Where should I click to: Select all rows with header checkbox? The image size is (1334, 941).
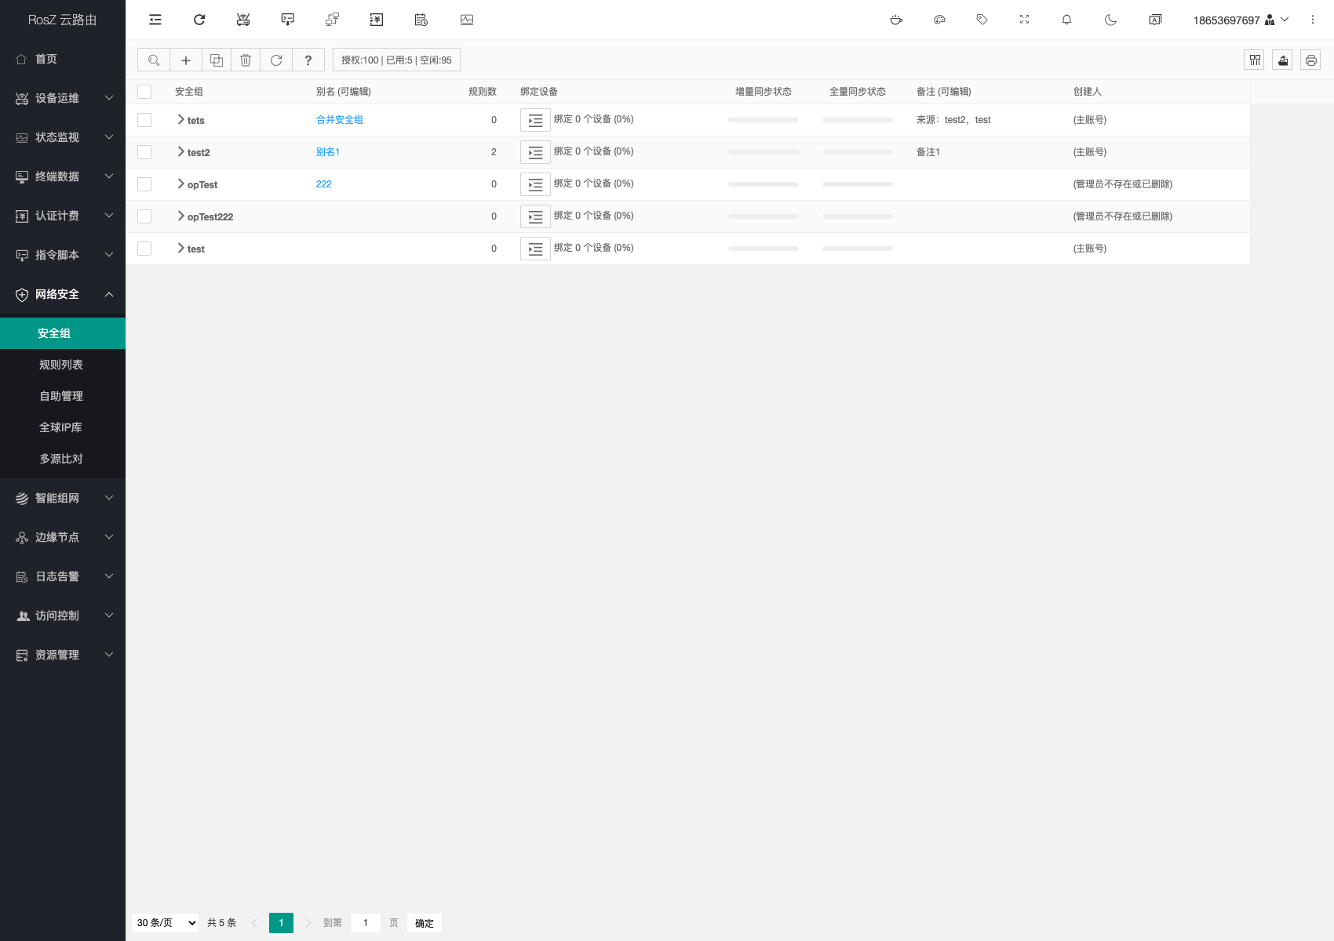click(144, 92)
